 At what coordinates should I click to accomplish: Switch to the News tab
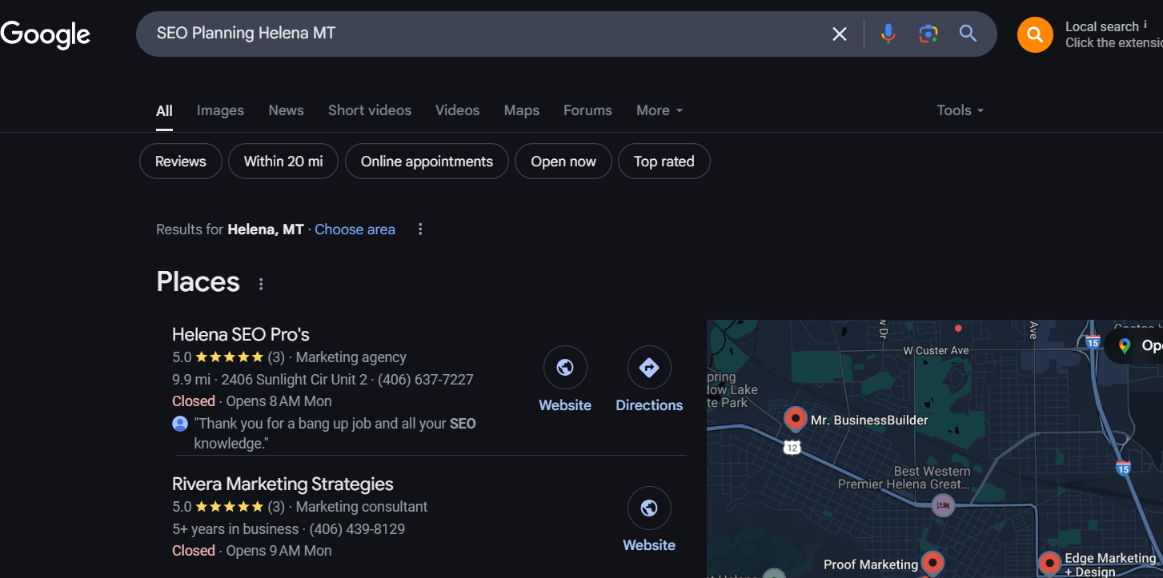[x=286, y=110]
